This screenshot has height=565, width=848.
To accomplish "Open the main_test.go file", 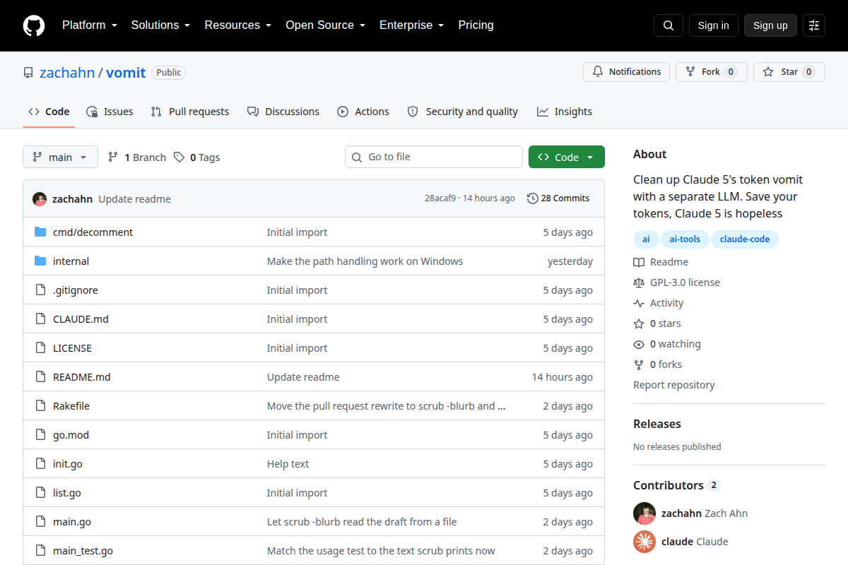I will click(x=83, y=551).
